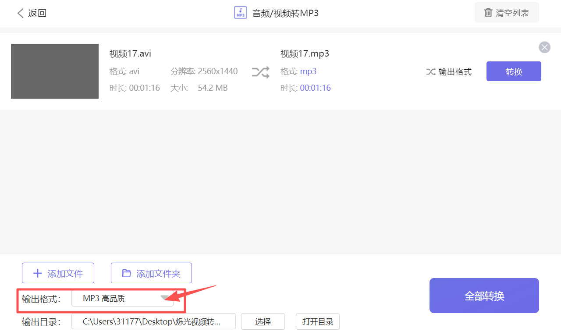Click the output directory path field

coord(153,321)
